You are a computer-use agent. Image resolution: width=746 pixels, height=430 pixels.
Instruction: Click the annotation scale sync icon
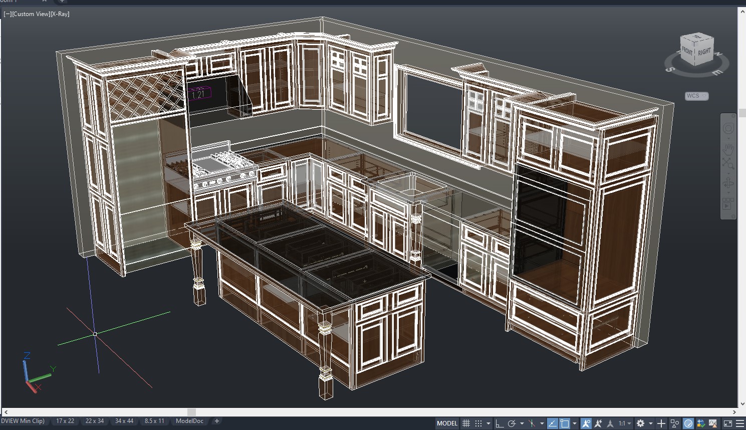610,423
